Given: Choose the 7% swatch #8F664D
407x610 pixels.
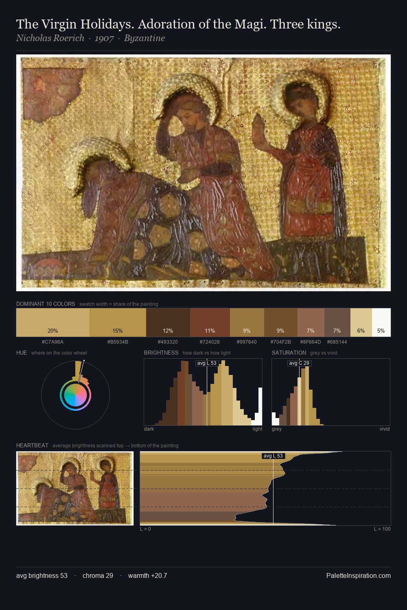Looking at the screenshot, I should tap(311, 322).
